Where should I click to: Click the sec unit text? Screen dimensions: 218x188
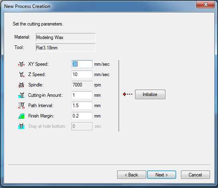pos(98,126)
